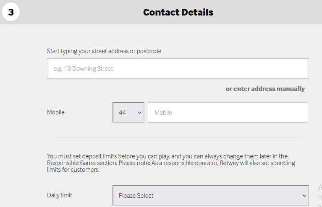Click the "Start typing your street address" label
322x207 pixels.
(x=104, y=51)
